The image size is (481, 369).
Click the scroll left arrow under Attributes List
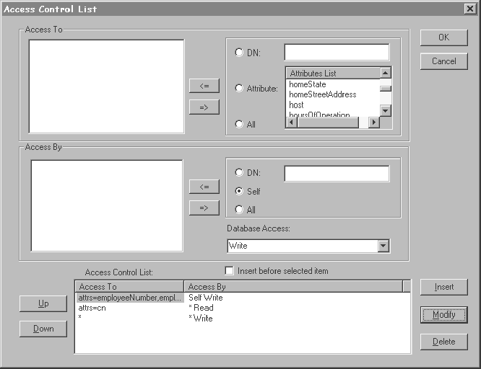pos(292,123)
